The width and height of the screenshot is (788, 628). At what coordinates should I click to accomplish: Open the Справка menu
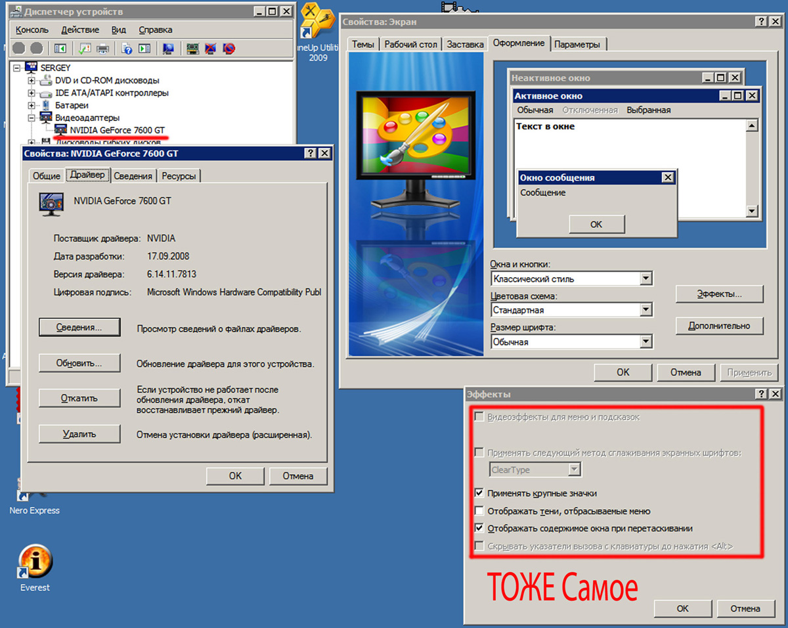(x=156, y=30)
